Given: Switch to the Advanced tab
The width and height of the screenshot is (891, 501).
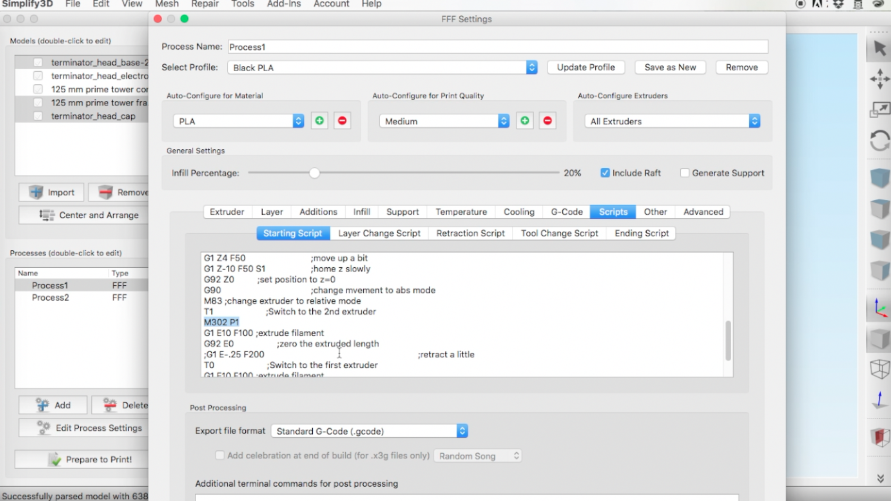Looking at the screenshot, I should (703, 211).
